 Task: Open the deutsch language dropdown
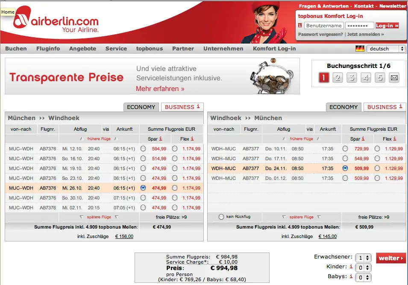point(386,49)
